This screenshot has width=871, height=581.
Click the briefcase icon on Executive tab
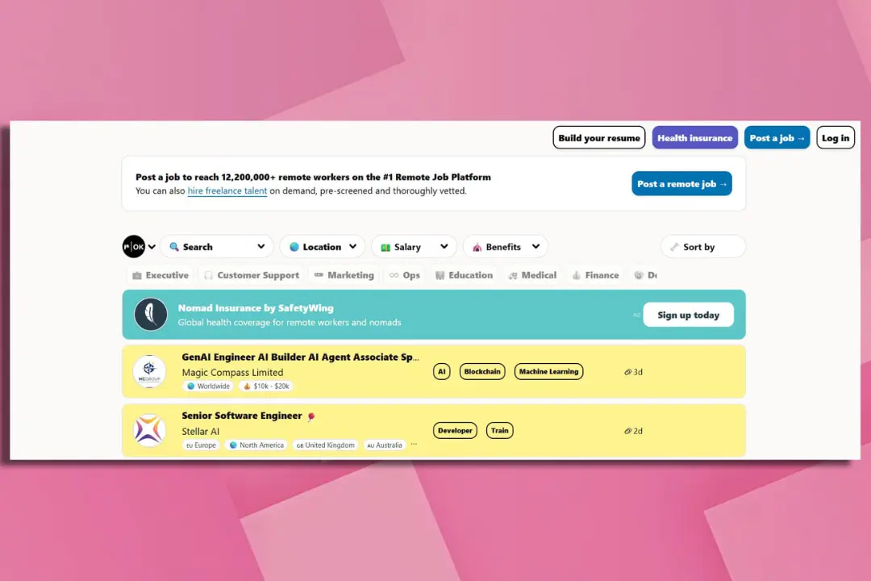click(136, 275)
